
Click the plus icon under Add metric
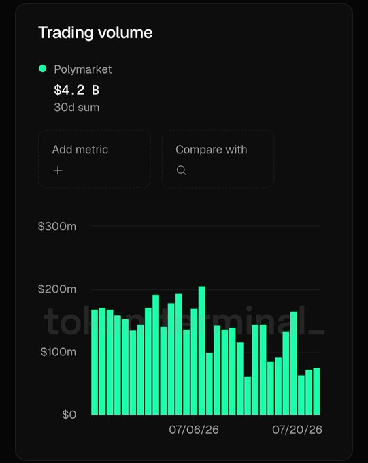58,170
